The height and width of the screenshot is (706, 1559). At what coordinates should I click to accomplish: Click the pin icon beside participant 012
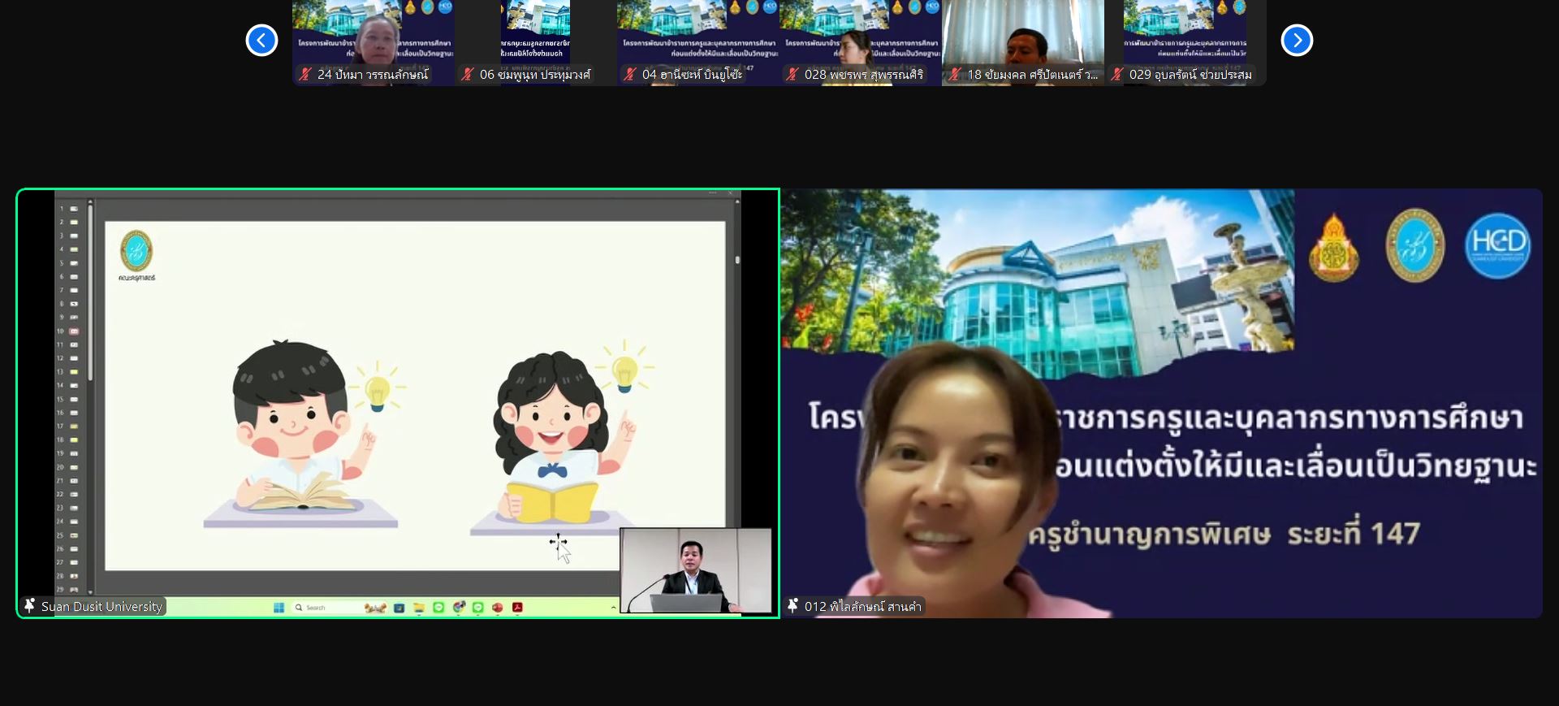pyautogui.click(x=793, y=606)
